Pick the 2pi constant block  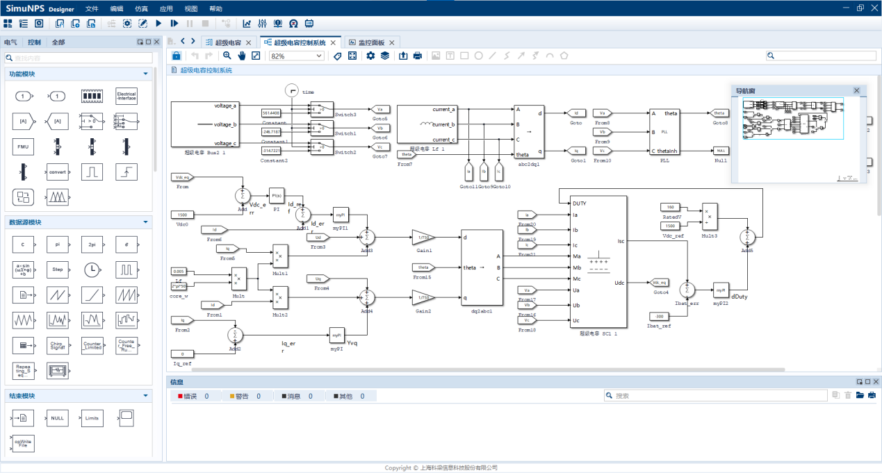pyautogui.click(x=92, y=244)
